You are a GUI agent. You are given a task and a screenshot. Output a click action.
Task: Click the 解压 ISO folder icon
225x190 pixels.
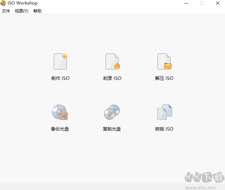click(x=164, y=61)
